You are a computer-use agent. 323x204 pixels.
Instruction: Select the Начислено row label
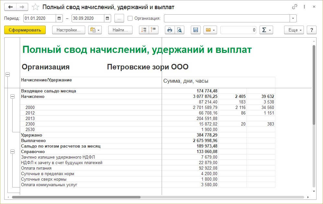point(32,97)
